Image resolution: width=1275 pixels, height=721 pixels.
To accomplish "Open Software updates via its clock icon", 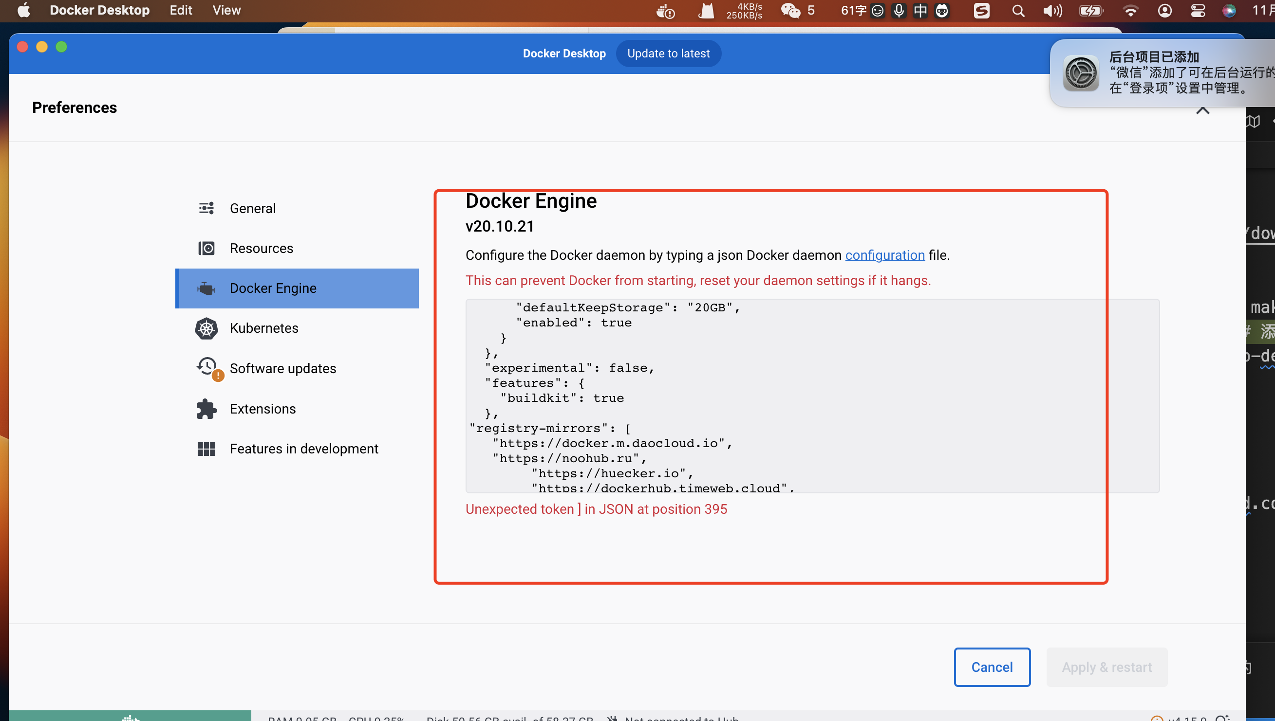I will pos(207,367).
